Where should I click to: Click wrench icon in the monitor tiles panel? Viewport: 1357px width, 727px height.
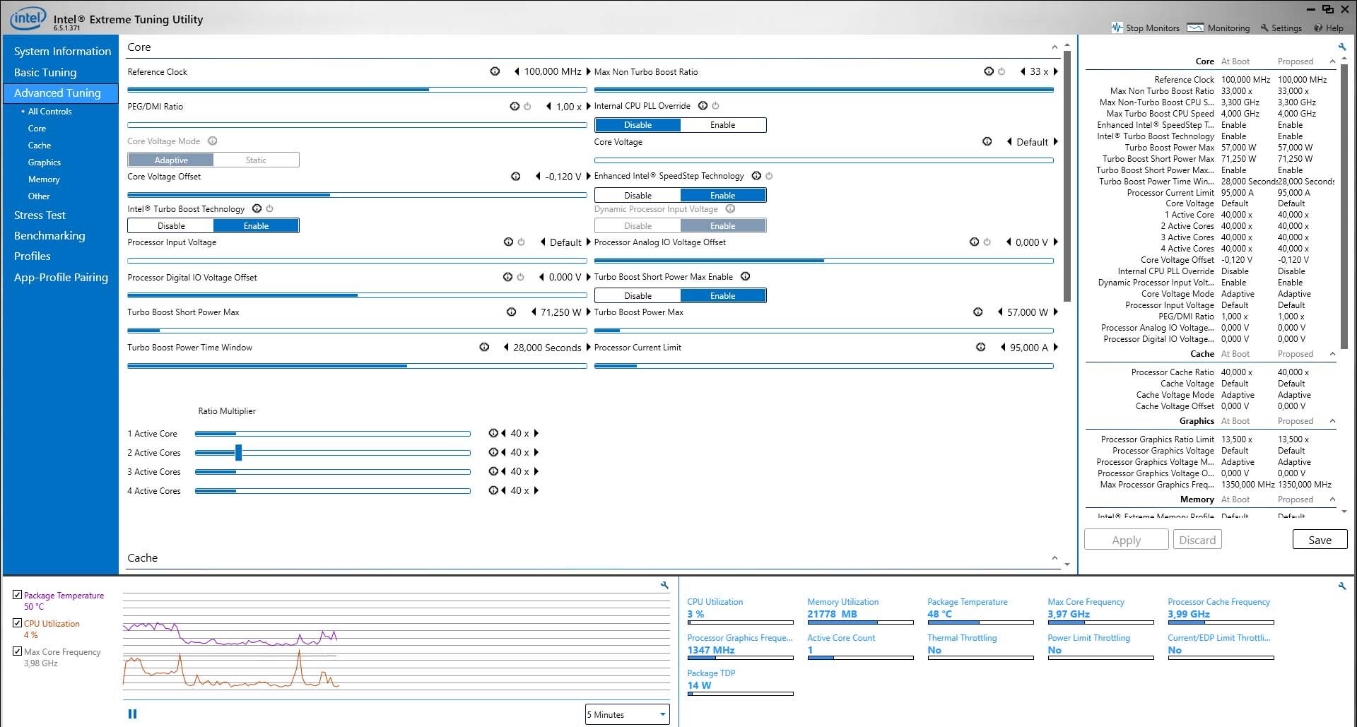coord(1342,586)
